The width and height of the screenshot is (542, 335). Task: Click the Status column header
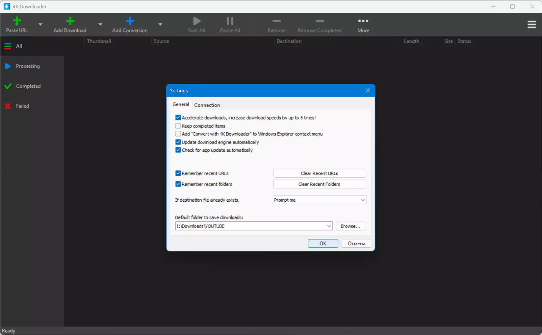[x=464, y=41]
